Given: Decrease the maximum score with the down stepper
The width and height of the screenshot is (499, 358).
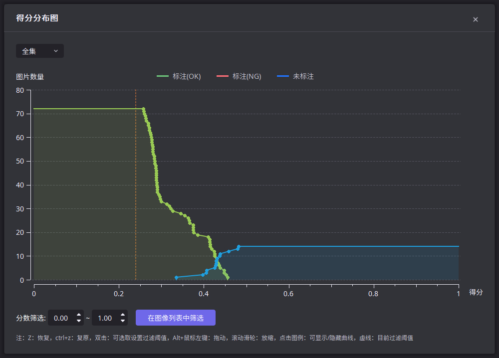Looking at the screenshot, I should click(x=123, y=321).
